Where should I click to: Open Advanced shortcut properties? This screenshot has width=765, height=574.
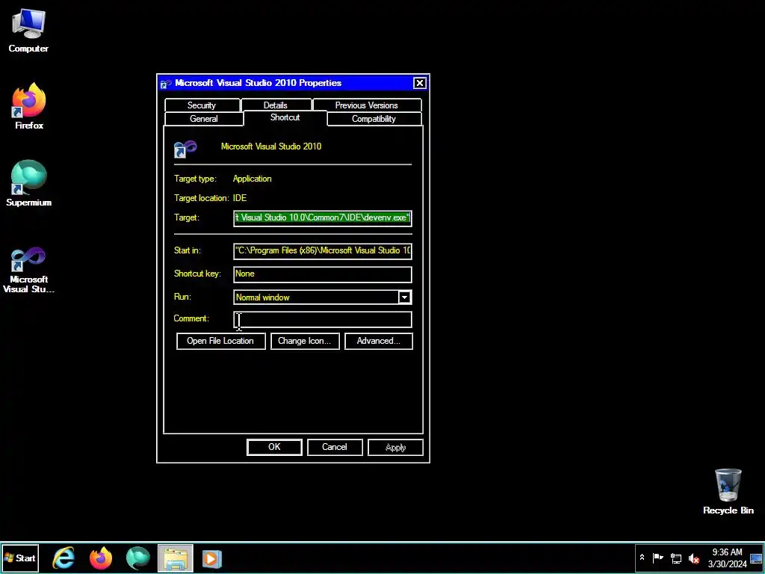[379, 341]
